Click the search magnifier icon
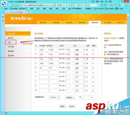 point(98,5)
